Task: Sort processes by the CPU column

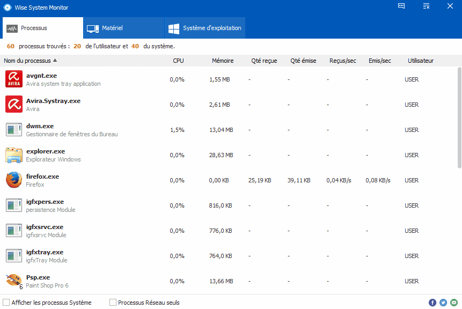Action: click(x=178, y=61)
